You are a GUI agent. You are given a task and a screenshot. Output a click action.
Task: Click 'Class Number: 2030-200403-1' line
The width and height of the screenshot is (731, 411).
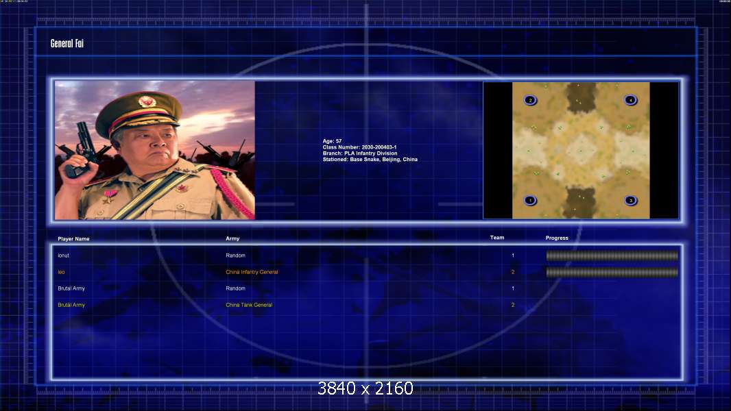tap(359, 147)
